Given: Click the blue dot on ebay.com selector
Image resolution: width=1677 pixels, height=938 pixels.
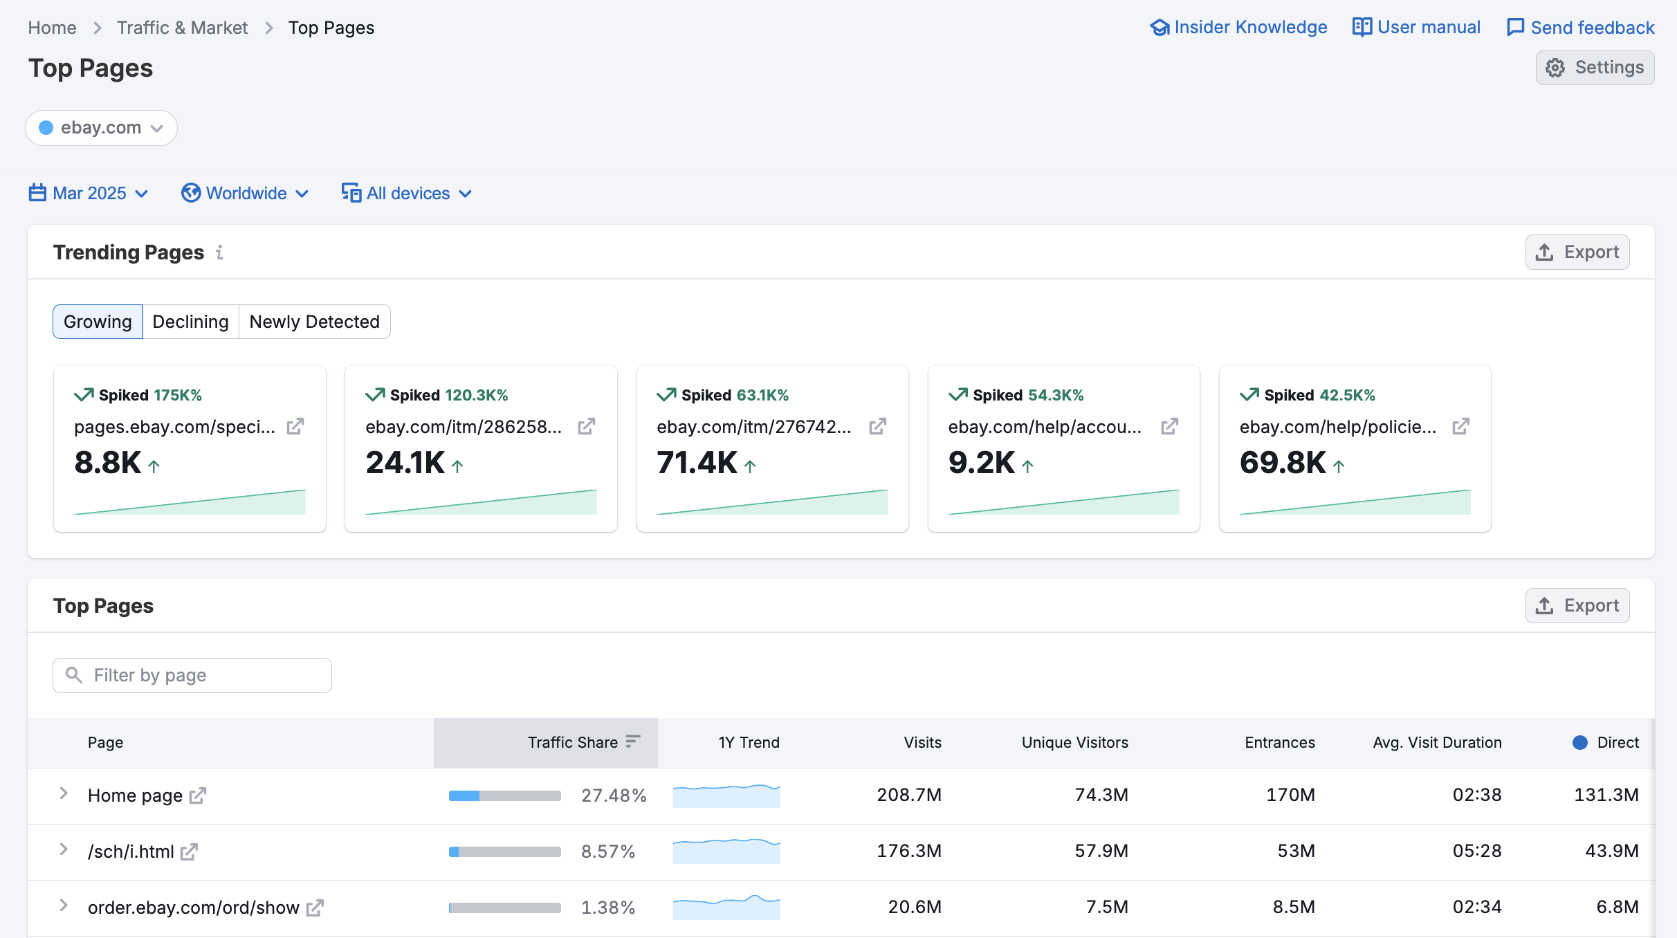Looking at the screenshot, I should coord(46,128).
